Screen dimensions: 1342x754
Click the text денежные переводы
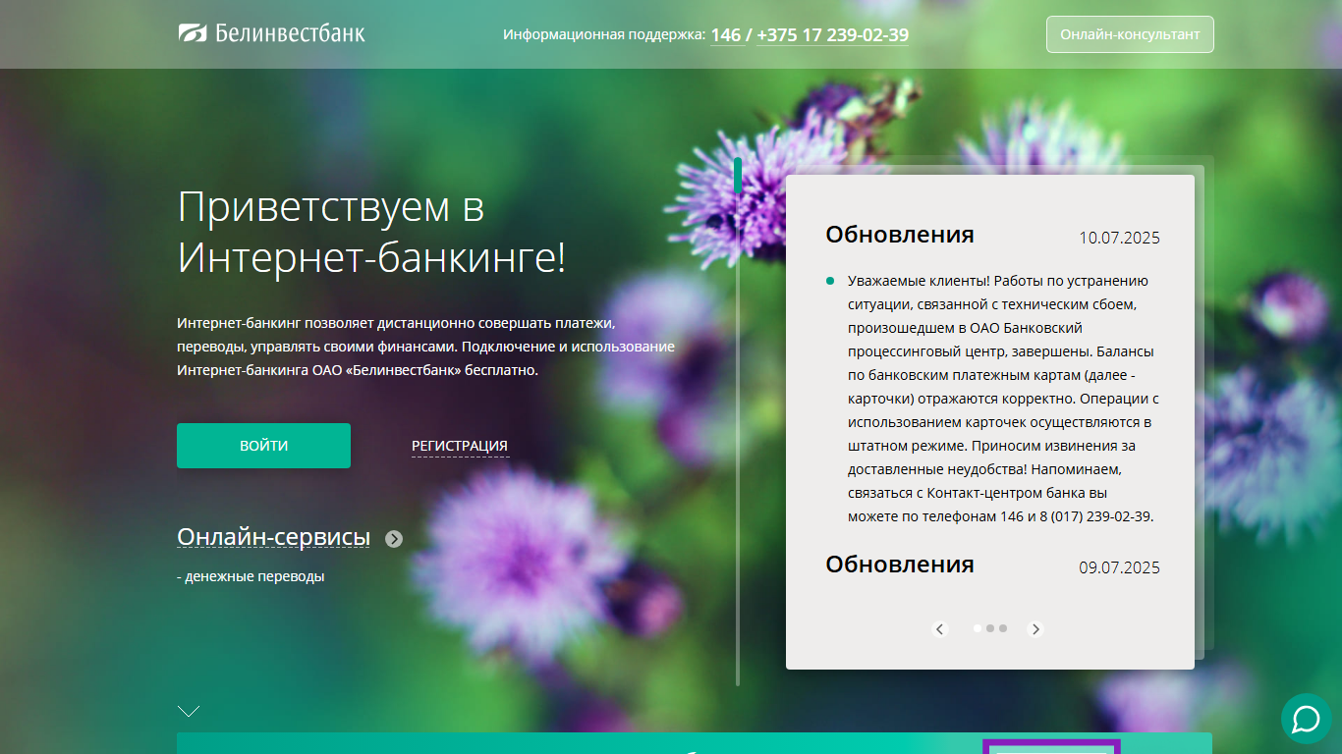point(254,576)
